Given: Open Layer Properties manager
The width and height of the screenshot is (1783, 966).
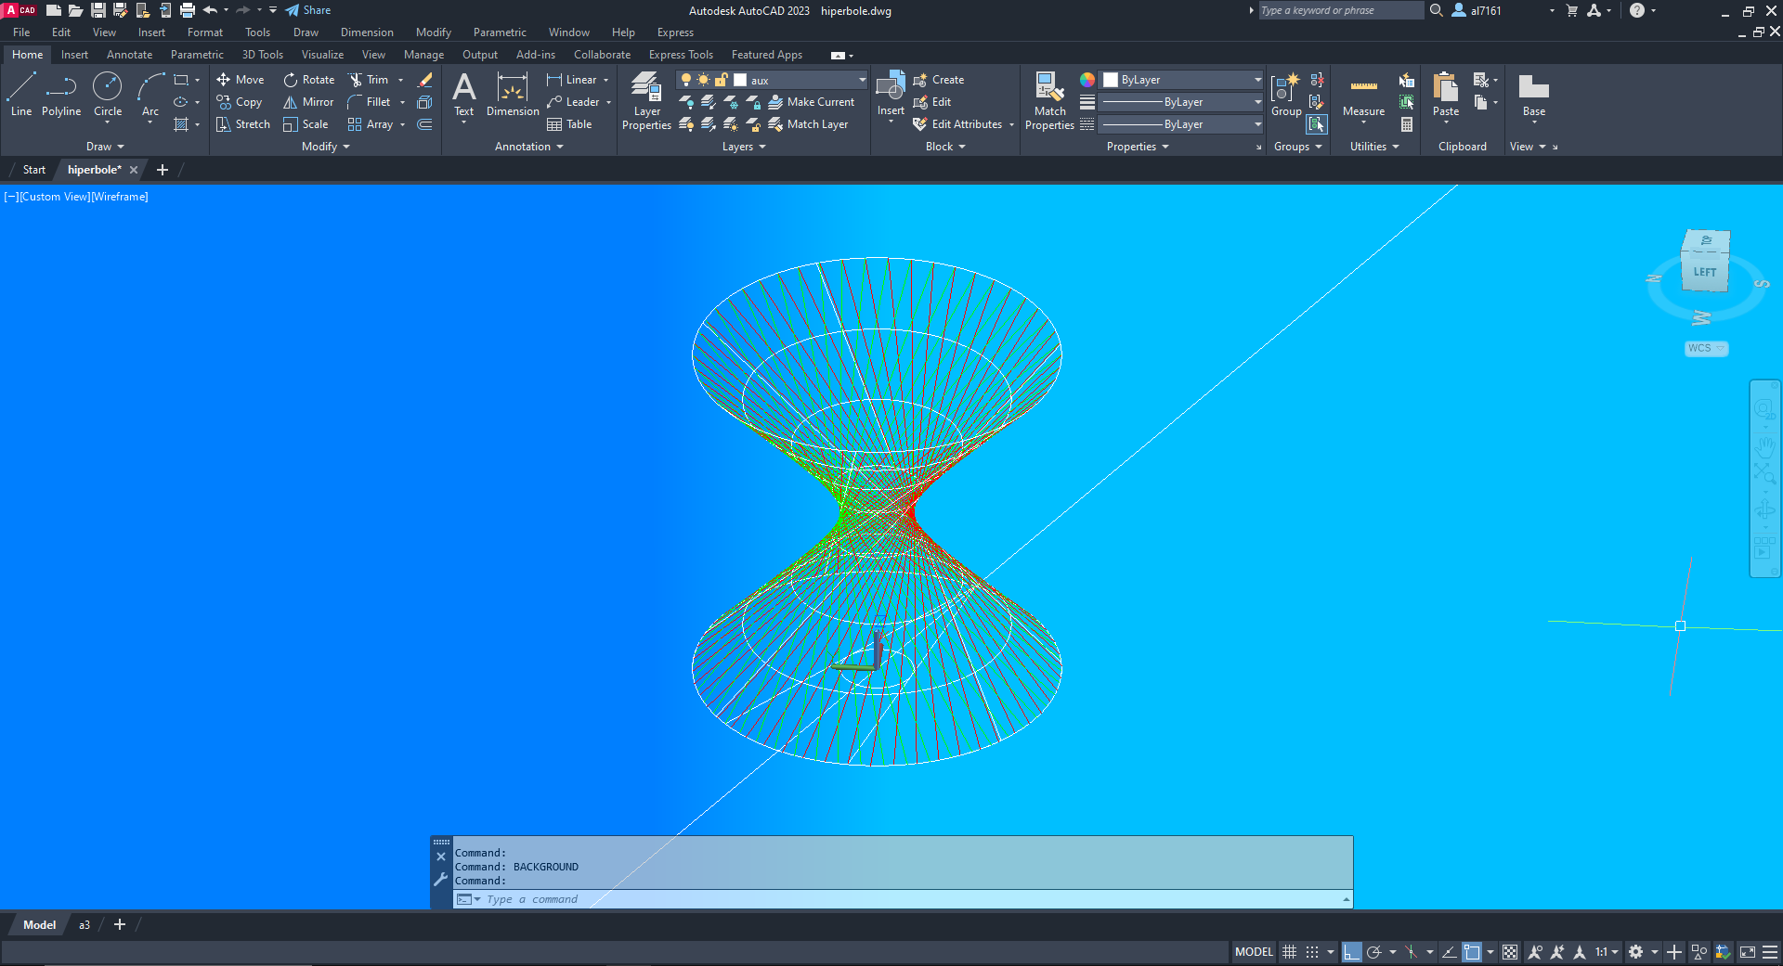Looking at the screenshot, I should (646, 101).
